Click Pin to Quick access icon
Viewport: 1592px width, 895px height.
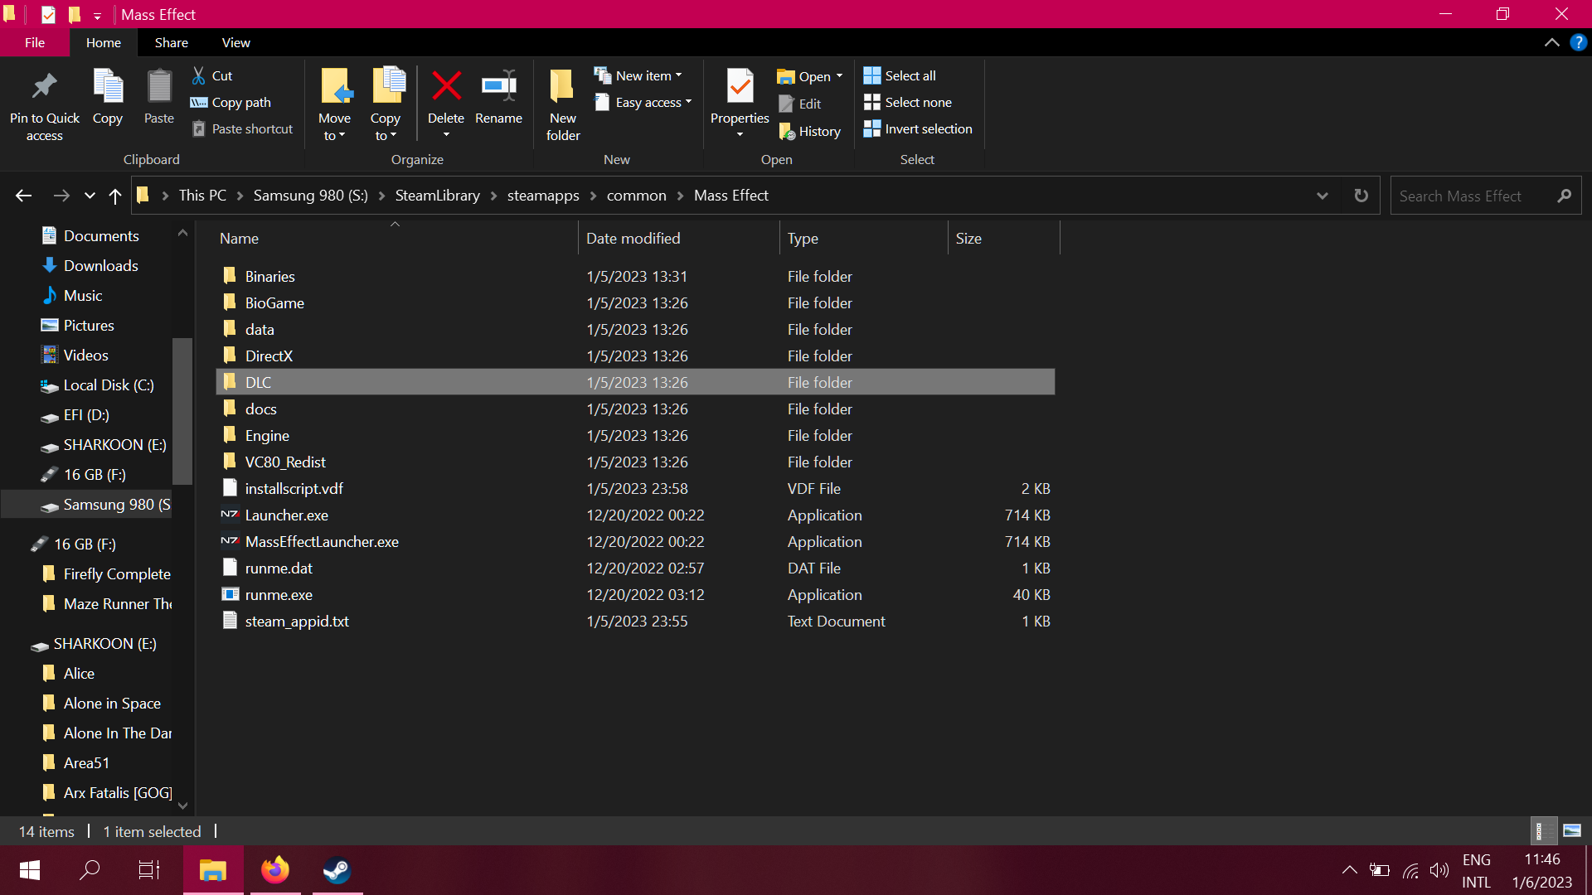coord(45,86)
